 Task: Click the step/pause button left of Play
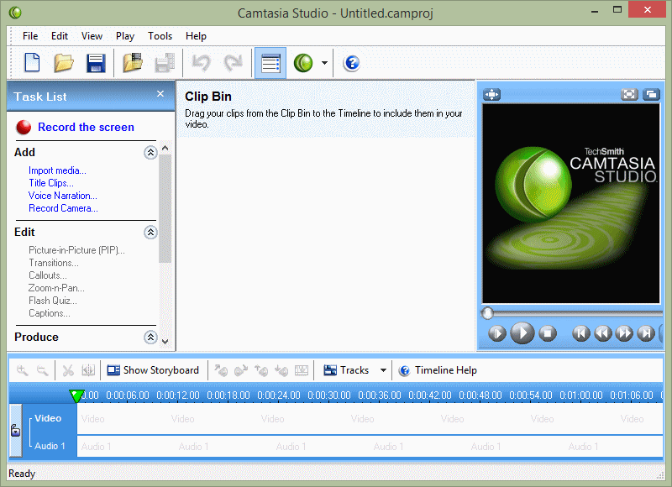click(497, 333)
